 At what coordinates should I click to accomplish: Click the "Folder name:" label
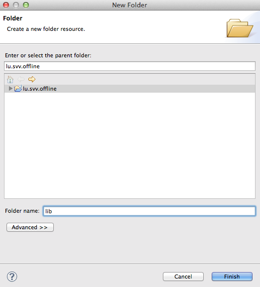(x=22, y=211)
